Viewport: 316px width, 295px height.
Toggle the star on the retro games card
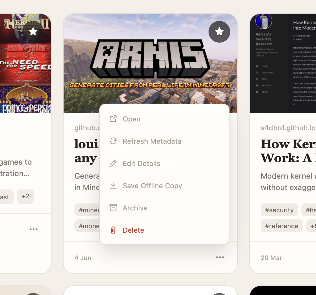click(x=33, y=32)
